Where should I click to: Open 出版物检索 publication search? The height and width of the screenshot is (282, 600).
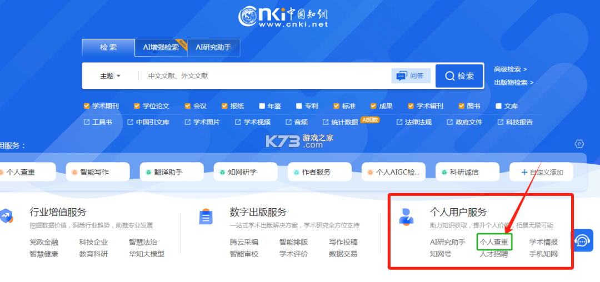click(514, 82)
